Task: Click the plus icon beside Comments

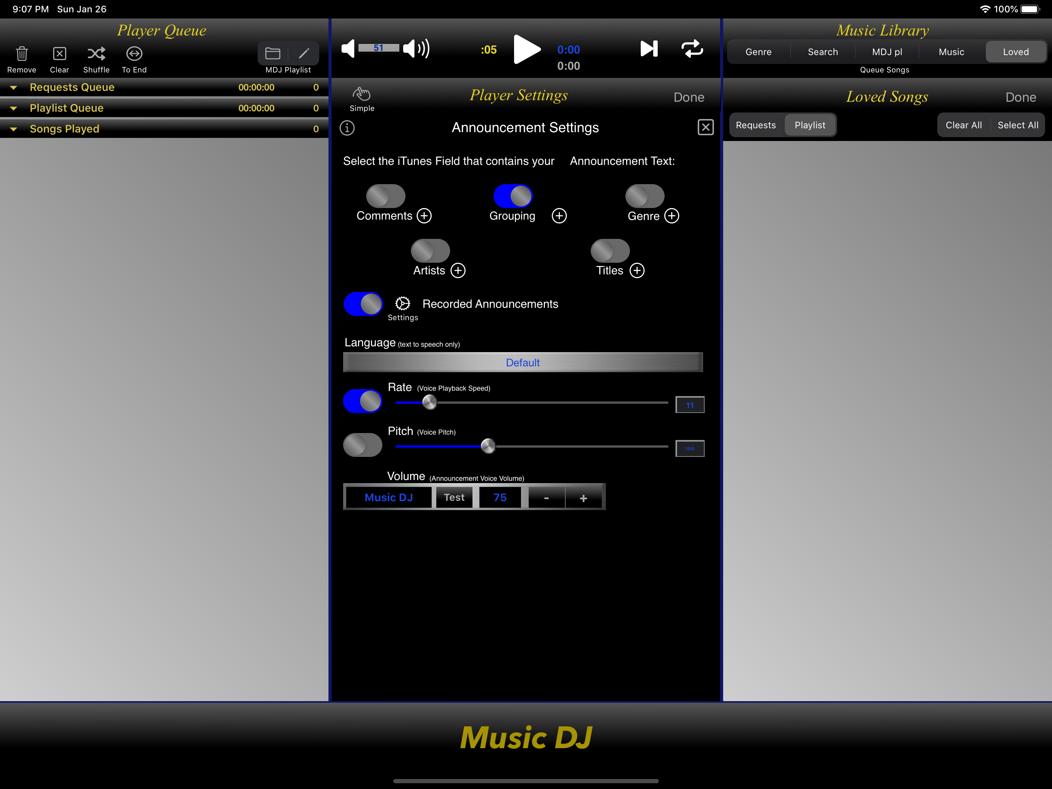Action: coord(424,216)
